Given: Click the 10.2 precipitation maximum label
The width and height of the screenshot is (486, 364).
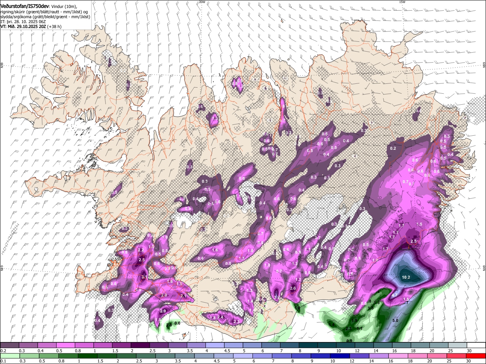Looking at the screenshot, I should click(x=406, y=277).
